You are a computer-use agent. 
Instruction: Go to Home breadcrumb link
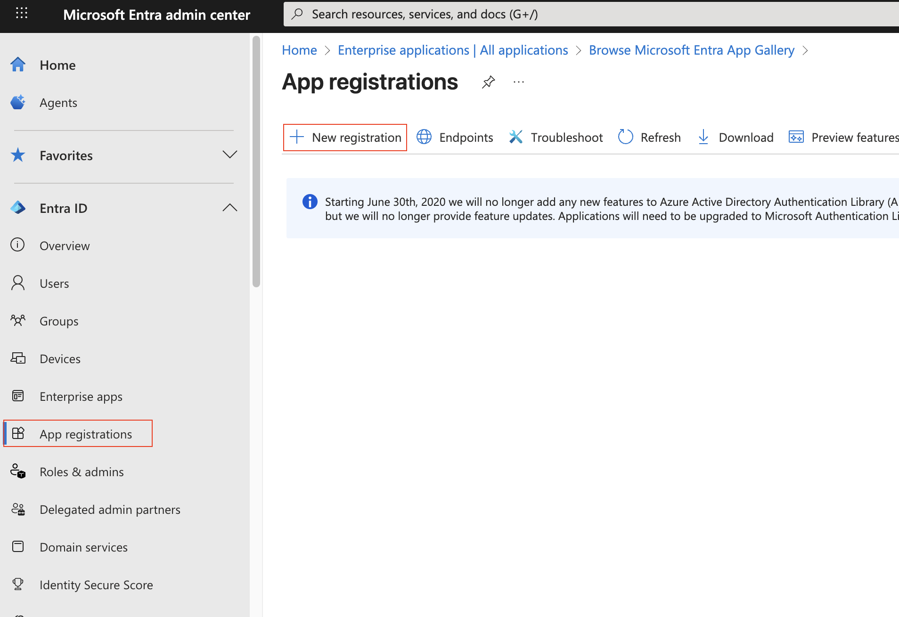[x=299, y=50]
